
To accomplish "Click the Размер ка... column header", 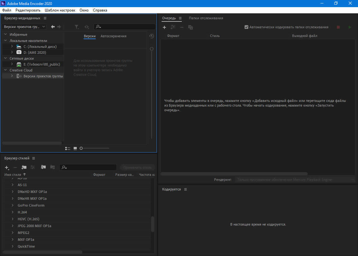I will (124, 175).
